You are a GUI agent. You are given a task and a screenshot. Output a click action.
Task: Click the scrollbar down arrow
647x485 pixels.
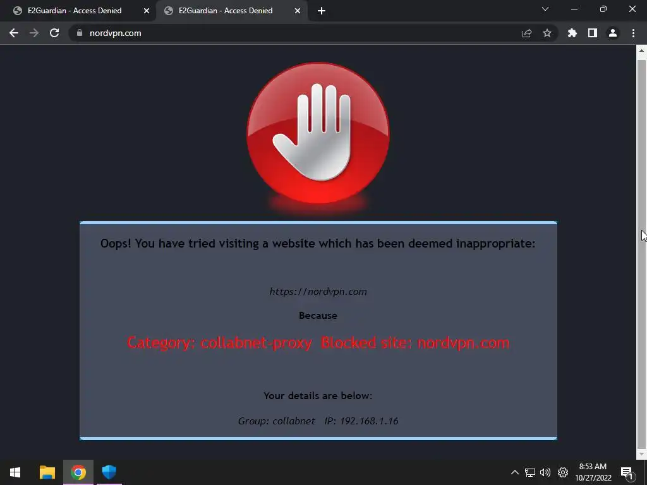(x=641, y=454)
